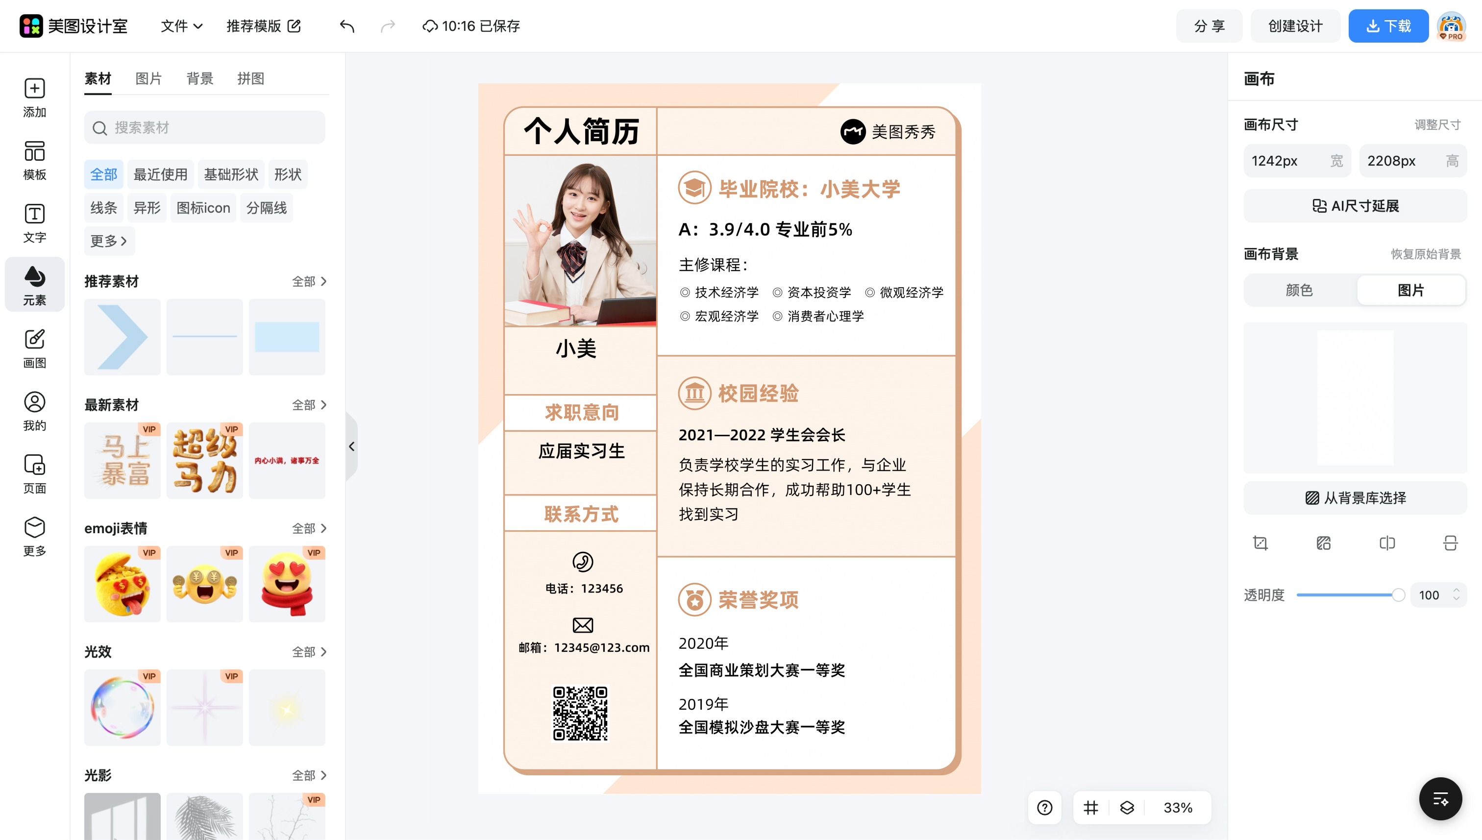
Task: Flip the background horizontally
Action: 1387,543
